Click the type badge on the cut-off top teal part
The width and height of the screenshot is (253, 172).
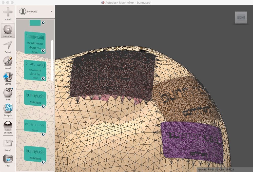pos(43,23)
